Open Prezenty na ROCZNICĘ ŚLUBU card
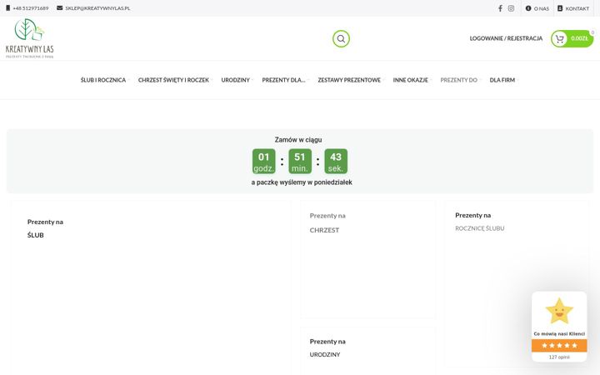Image resolution: width=600 pixels, height=375 pixels. coord(517,285)
